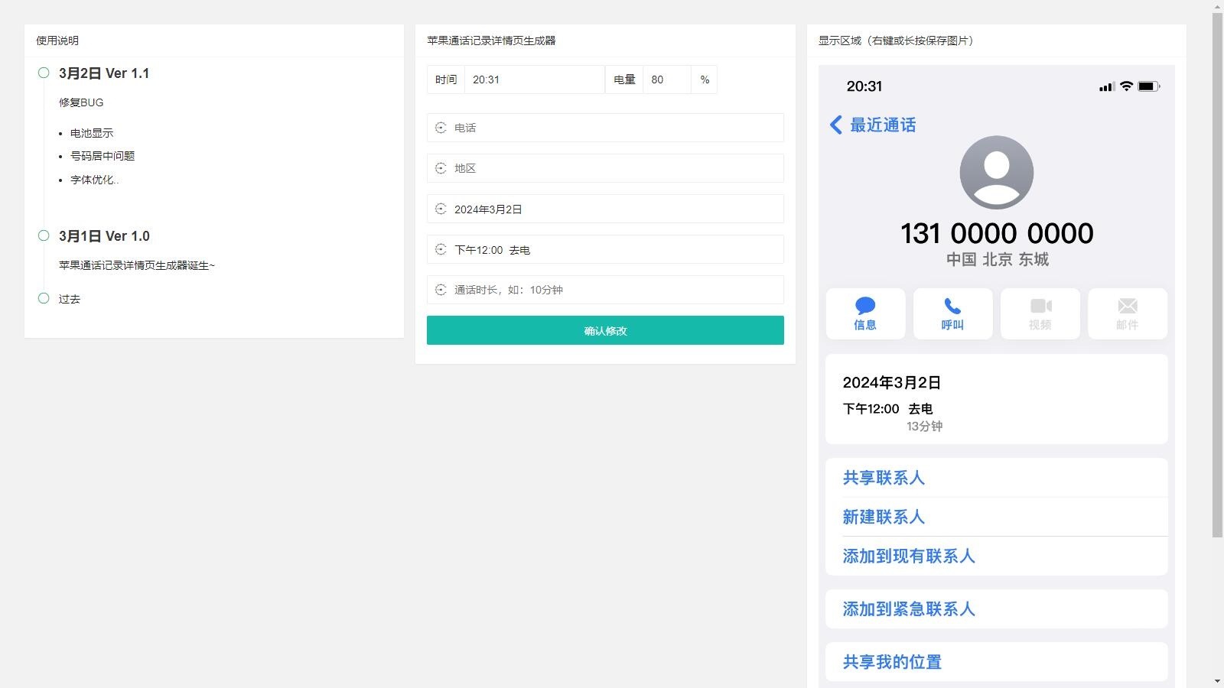1224x688 pixels.
Task: Click the date field 2024年3月2日
Action: 605,209
